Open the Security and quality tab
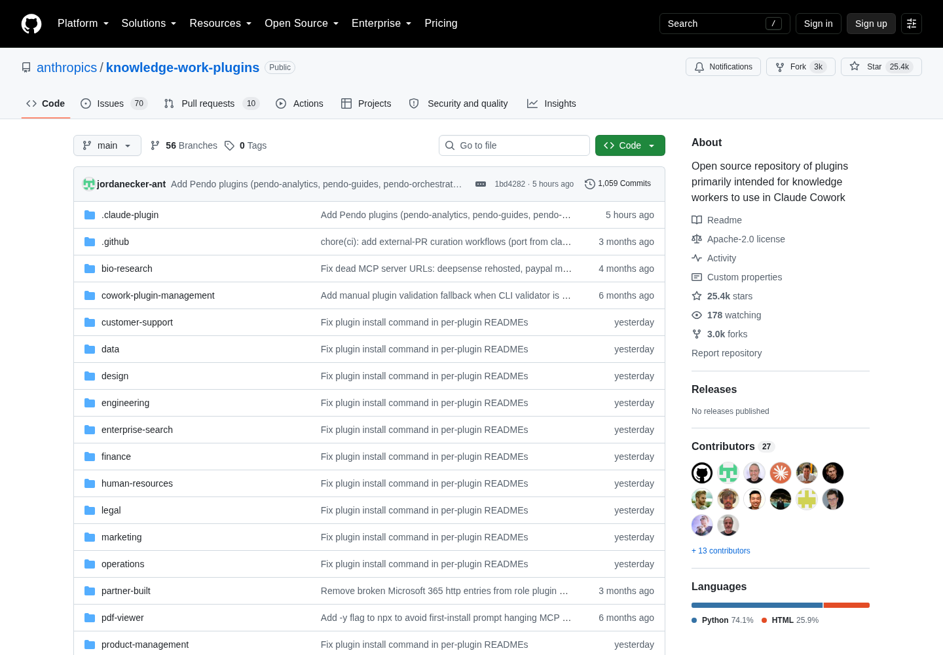This screenshot has width=943, height=655. coord(458,103)
